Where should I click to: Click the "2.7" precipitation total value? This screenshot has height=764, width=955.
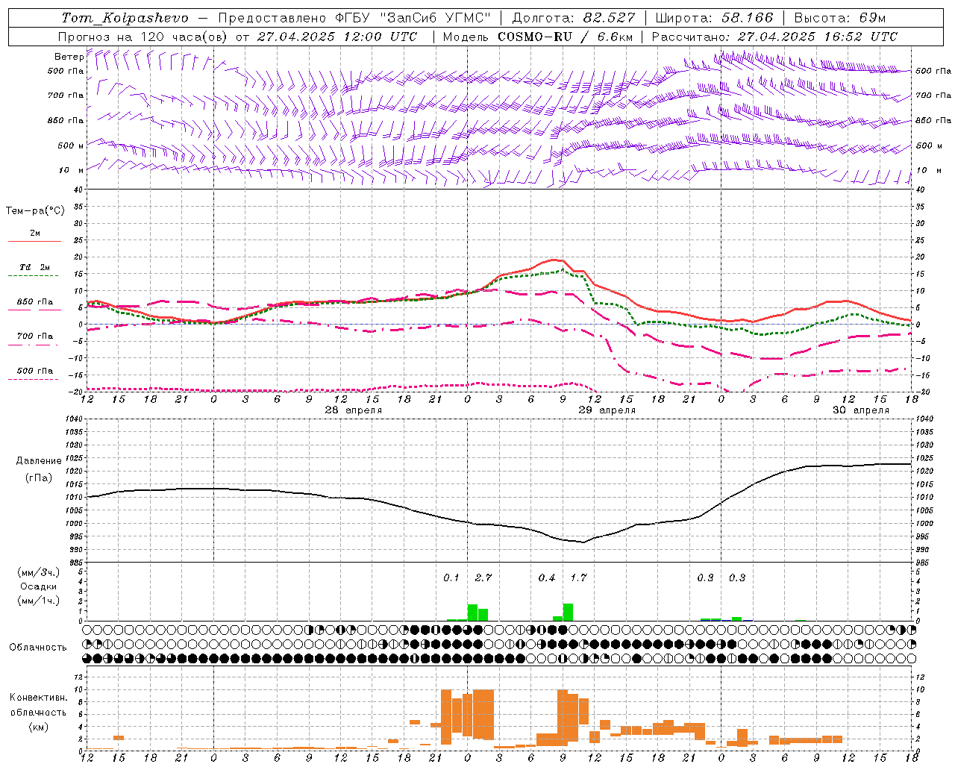(483, 578)
